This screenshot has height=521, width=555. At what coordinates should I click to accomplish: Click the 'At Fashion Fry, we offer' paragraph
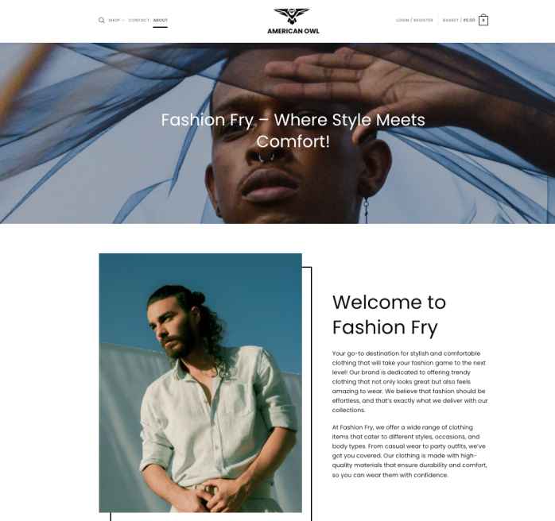click(409, 451)
